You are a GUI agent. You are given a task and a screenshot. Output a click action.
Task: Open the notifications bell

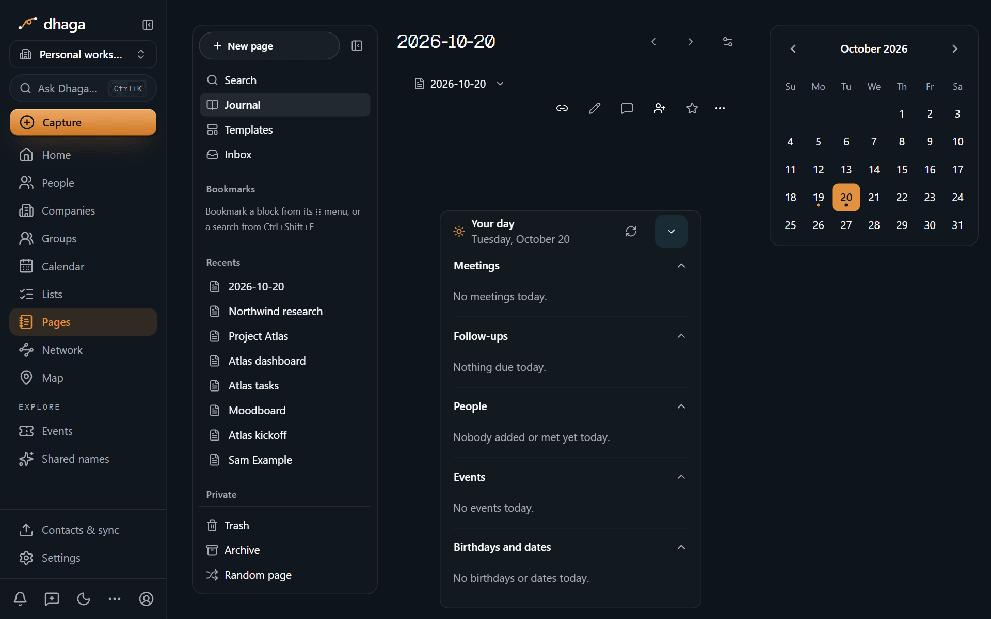(x=20, y=599)
